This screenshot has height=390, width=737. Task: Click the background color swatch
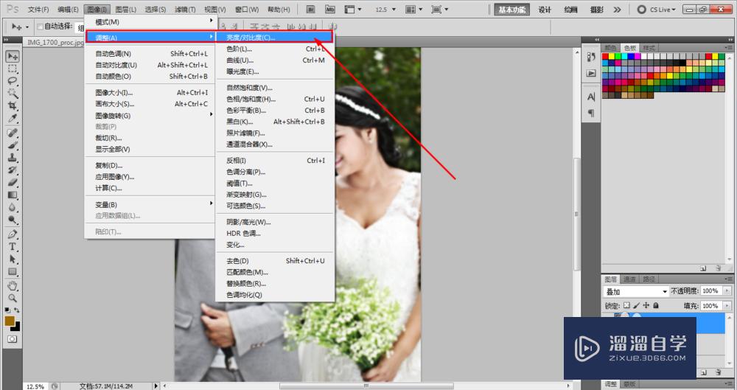pos(18,327)
